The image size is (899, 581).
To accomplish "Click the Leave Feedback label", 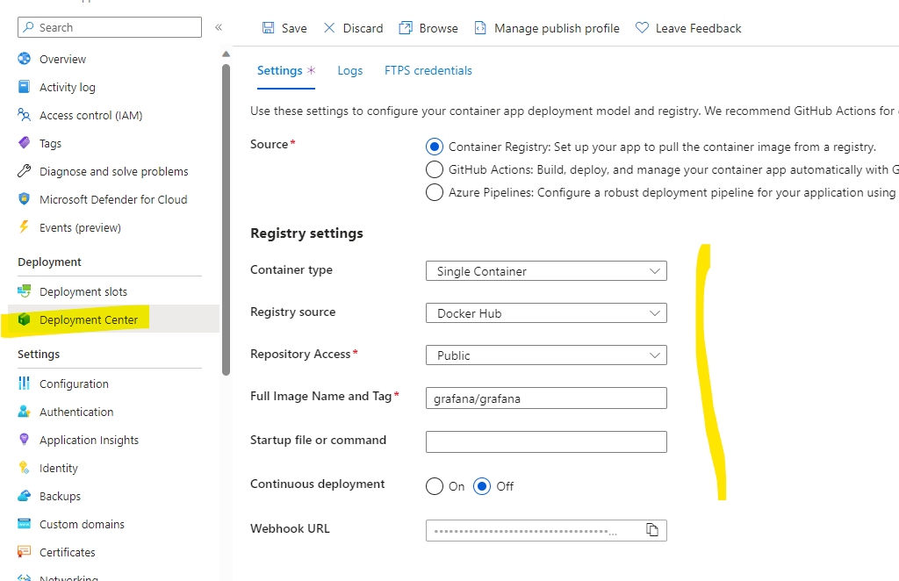I will click(698, 28).
